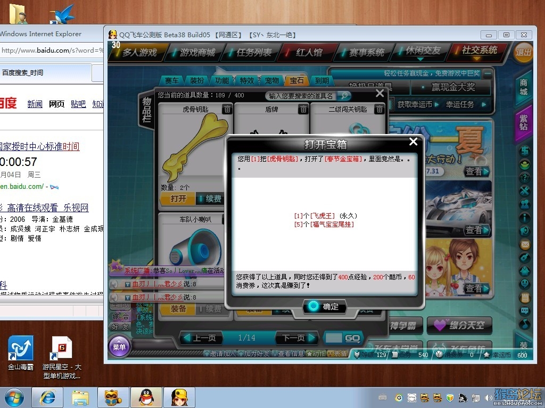Delete the 二级闯关钥匙 item with trash icon
The image size is (545, 408).
click(x=379, y=109)
